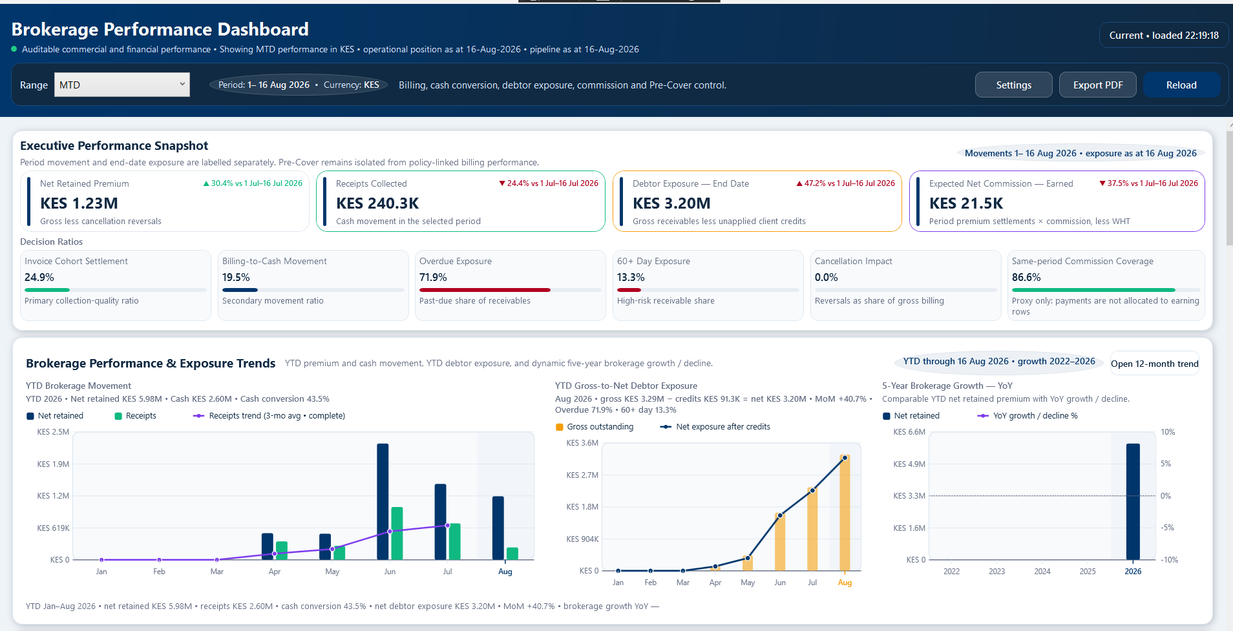Click the August net retained bar
The image size is (1233, 631).
click(498, 528)
